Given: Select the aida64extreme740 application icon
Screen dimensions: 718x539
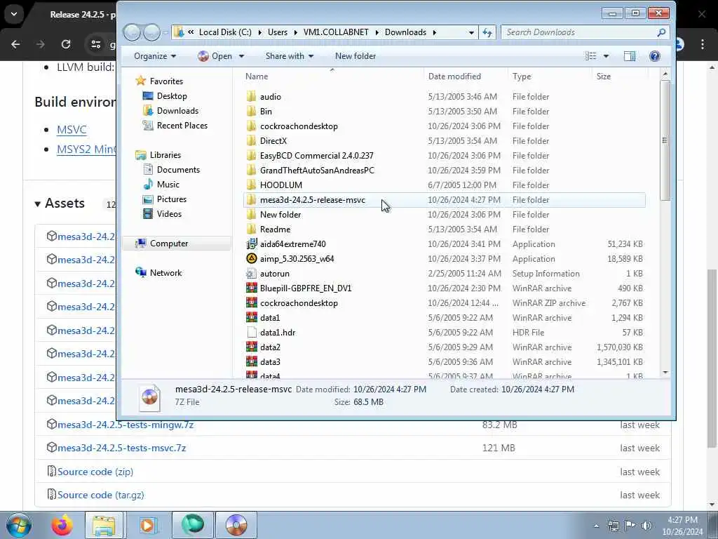Looking at the screenshot, I should 252,244.
